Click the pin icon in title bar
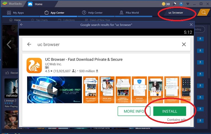 [175, 4]
